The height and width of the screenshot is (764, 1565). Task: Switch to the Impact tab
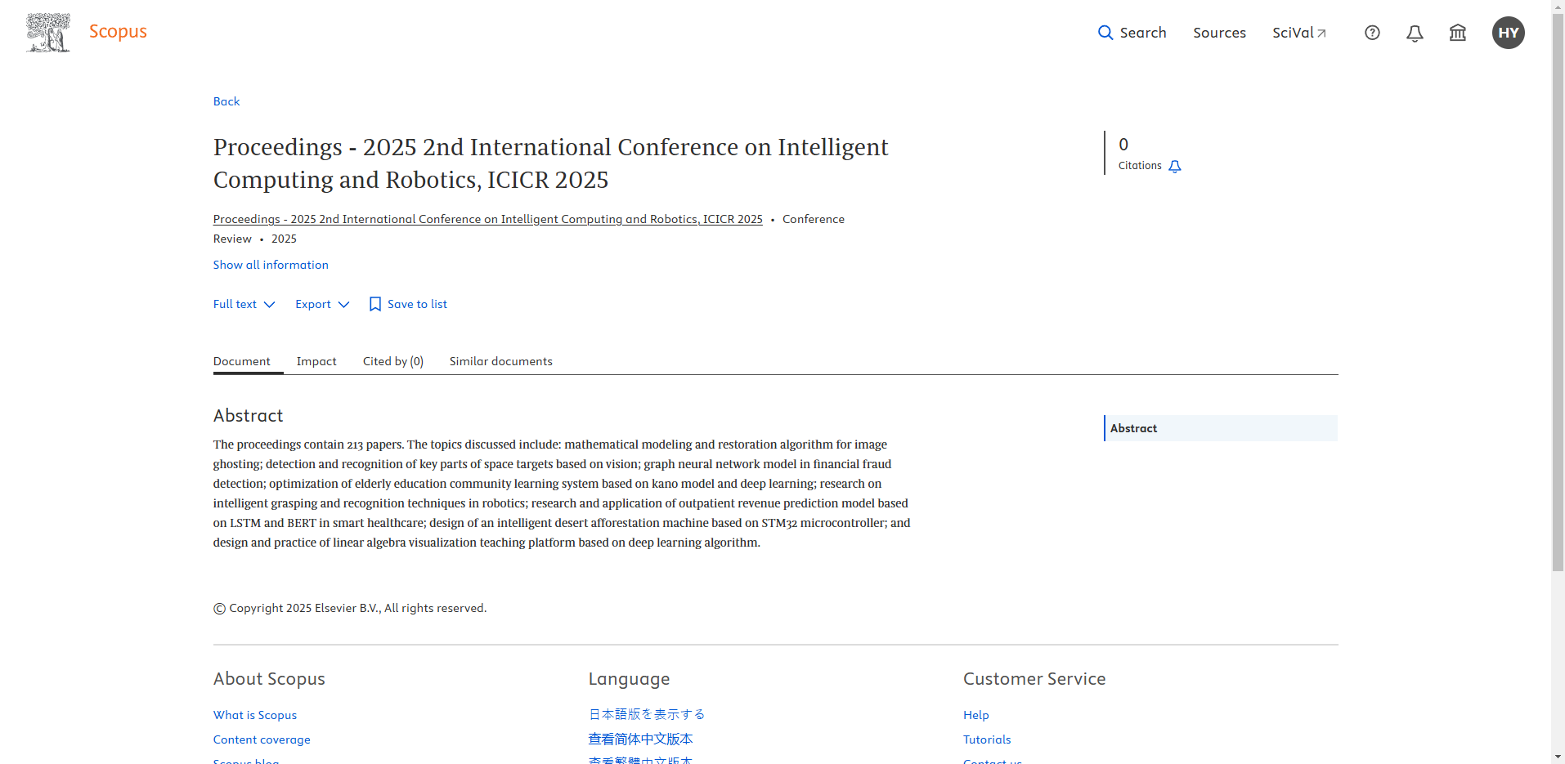click(316, 361)
